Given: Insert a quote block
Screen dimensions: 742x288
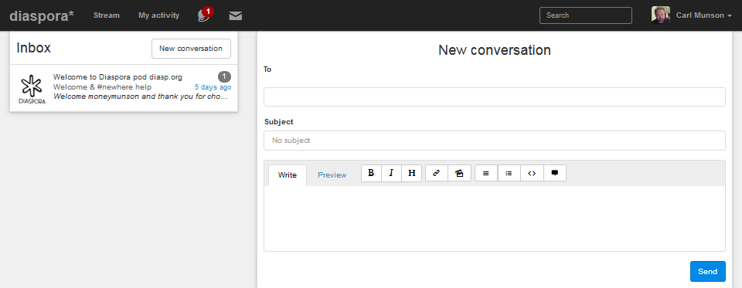Looking at the screenshot, I should [555, 173].
